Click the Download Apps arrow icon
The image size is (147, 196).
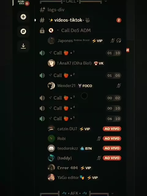coord(23,46)
